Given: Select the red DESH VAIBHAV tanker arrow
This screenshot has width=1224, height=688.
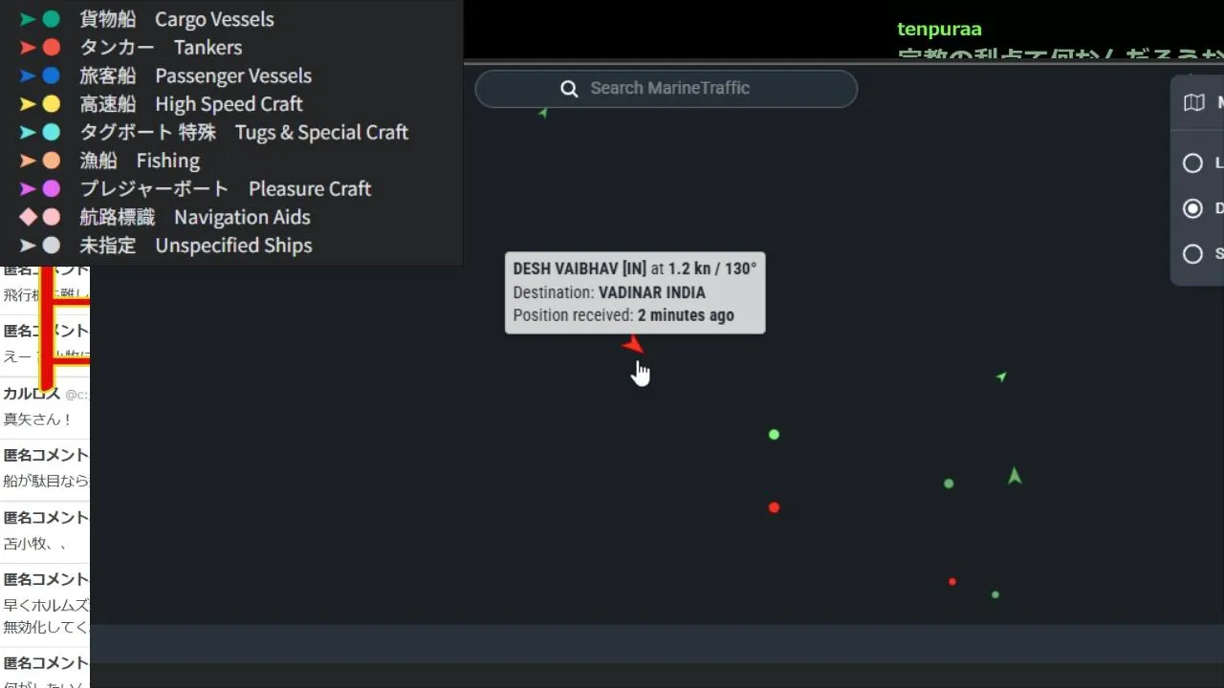Looking at the screenshot, I should pyautogui.click(x=633, y=344).
